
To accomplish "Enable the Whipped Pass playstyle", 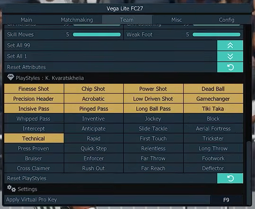I will (x=34, y=119).
